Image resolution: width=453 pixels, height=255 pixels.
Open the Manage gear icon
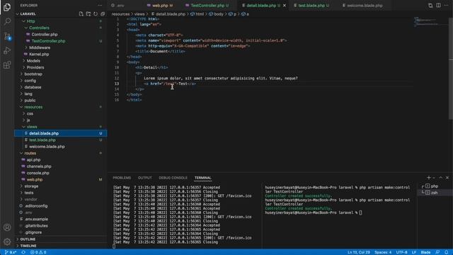pyautogui.click(x=7, y=241)
